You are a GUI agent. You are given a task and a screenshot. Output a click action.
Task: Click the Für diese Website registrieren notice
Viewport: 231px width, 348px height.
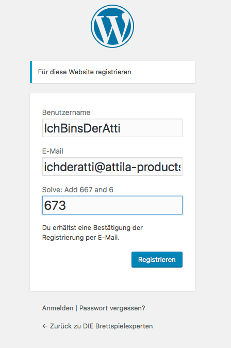tap(112, 72)
